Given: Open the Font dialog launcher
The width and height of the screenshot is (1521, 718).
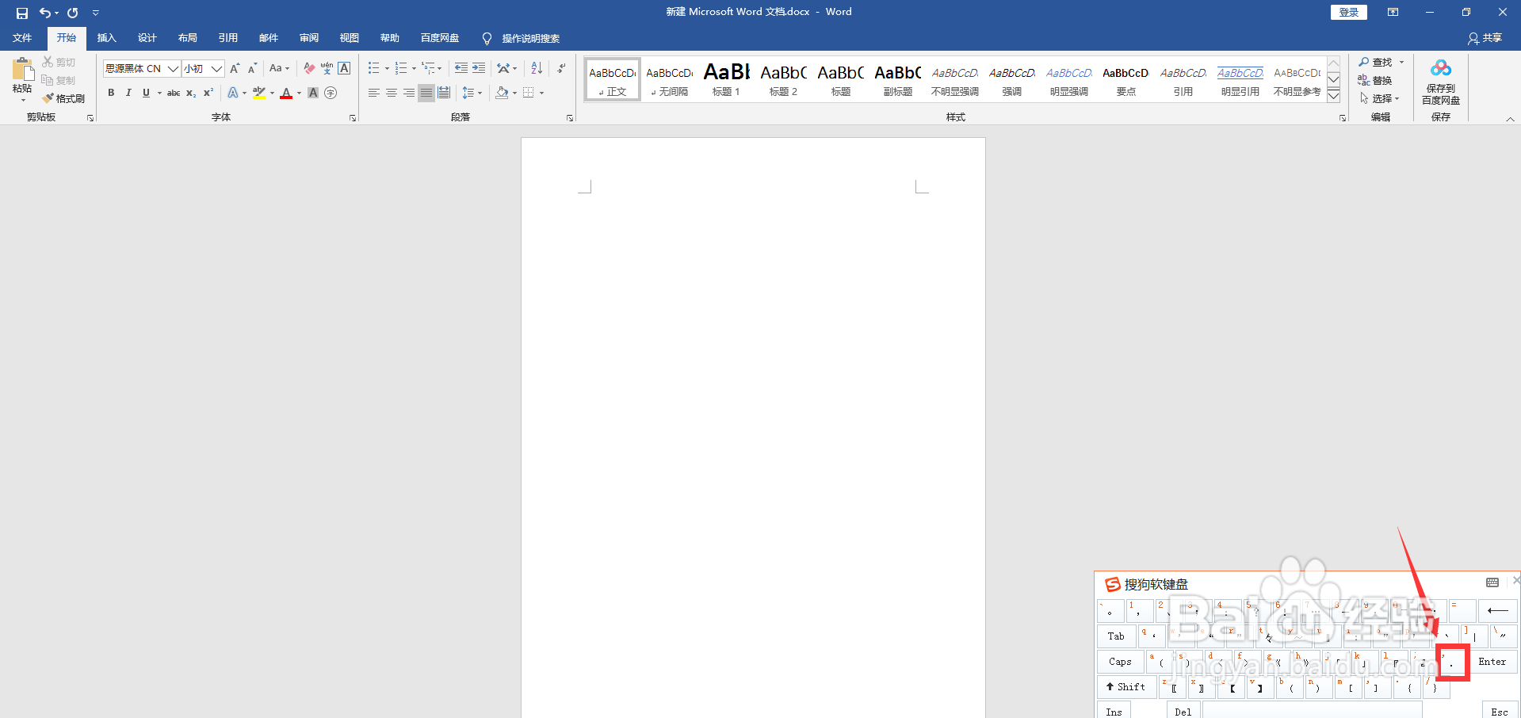Looking at the screenshot, I should pos(353,118).
